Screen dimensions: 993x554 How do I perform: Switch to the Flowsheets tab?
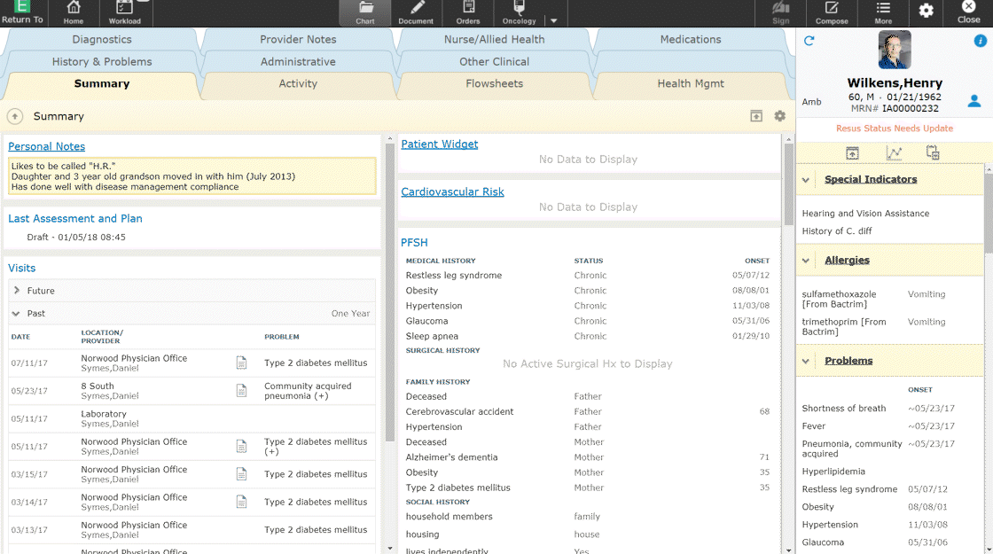(x=494, y=83)
